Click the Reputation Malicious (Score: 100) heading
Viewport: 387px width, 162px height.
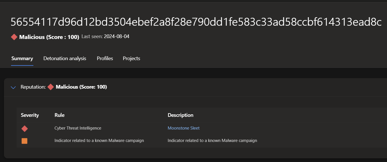point(81,87)
